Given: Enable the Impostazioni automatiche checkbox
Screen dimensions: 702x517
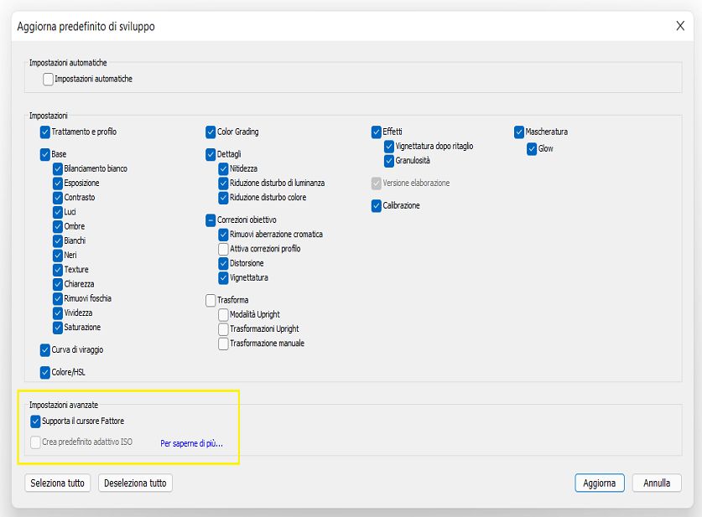Looking at the screenshot, I should coord(49,80).
